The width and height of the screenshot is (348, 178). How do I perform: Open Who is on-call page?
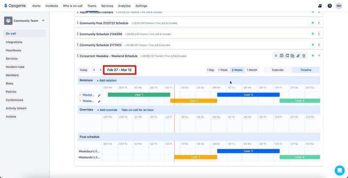[73, 6]
